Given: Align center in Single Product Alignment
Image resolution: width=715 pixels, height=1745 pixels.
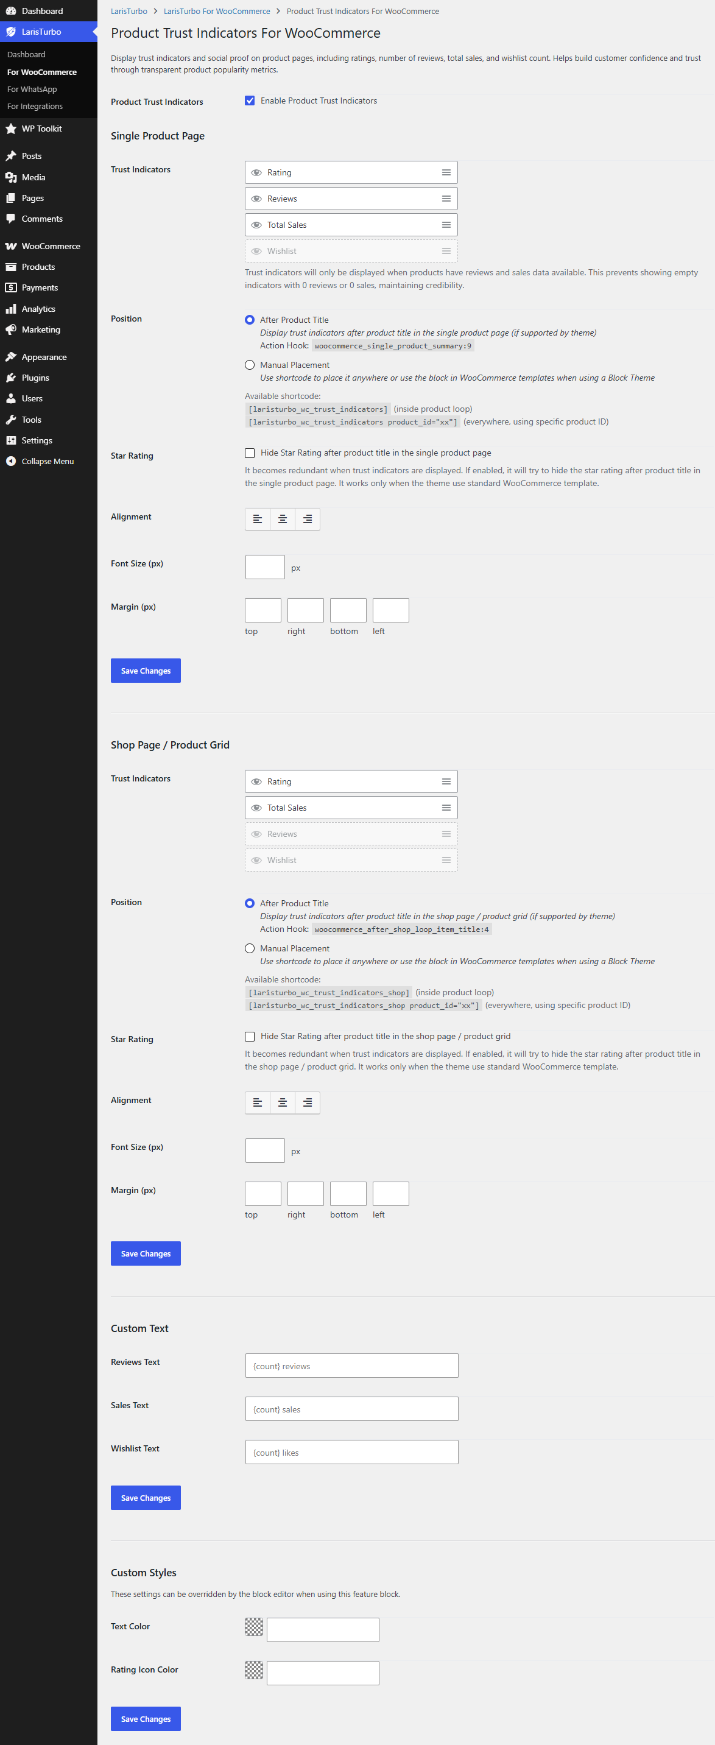Looking at the screenshot, I should tap(283, 519).
